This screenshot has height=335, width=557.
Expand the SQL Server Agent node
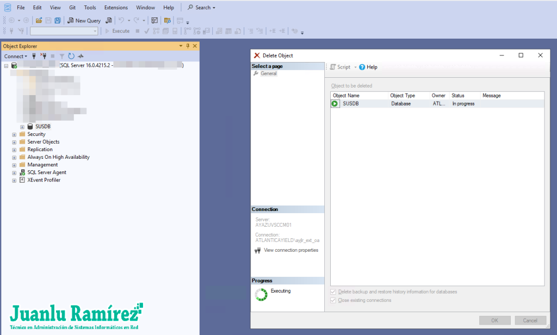[14, 172]
